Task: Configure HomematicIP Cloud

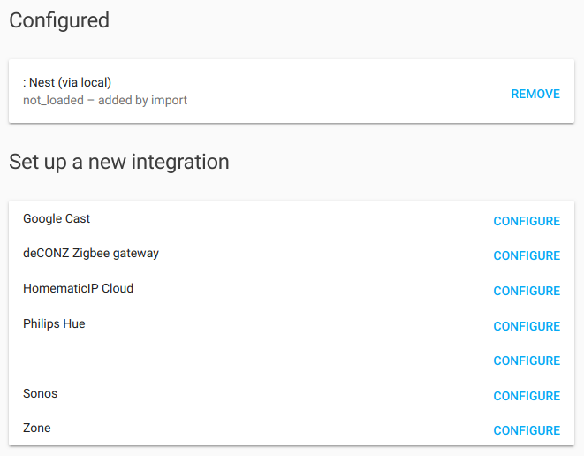Action: (526, 291)
